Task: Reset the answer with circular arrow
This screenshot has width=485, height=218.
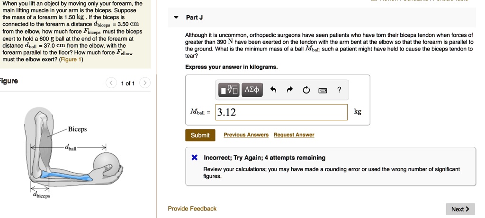Action: pyautogui.click(x=306, y=90)
